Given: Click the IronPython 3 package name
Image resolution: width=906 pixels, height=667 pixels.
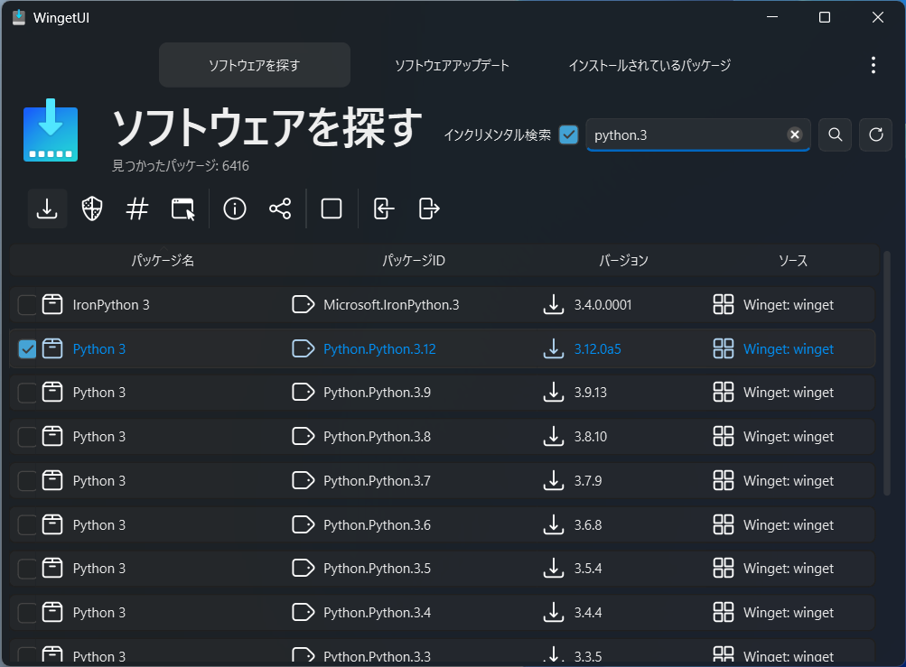Looking at the screenshot, I should coord(111,304).
